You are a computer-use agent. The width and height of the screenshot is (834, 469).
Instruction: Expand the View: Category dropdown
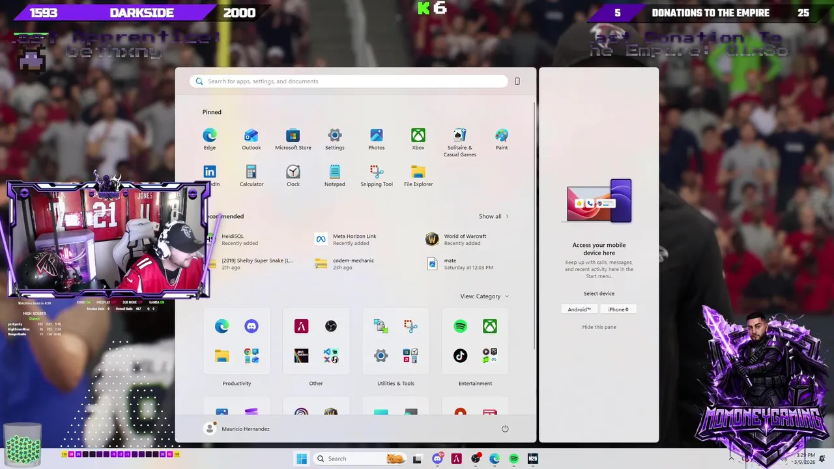(x=484, y=296)
